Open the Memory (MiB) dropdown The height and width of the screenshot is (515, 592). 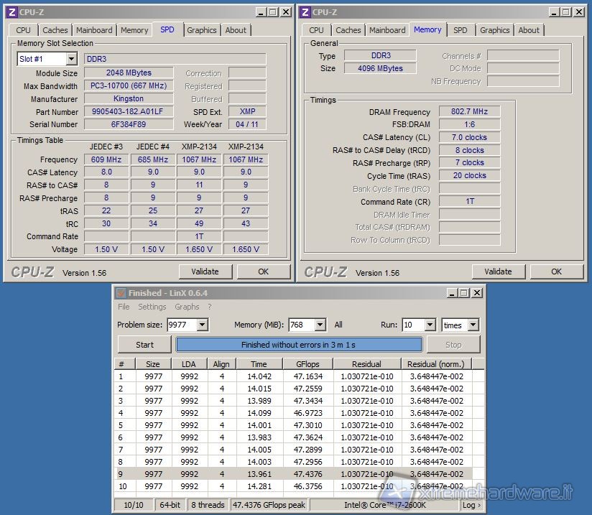click(320, 325)
